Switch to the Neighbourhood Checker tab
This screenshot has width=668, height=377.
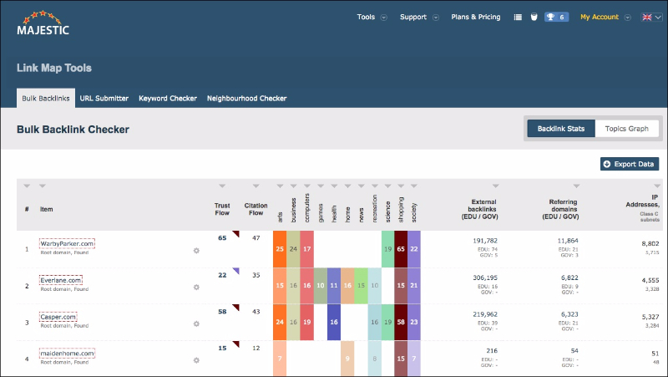point(246,99)
